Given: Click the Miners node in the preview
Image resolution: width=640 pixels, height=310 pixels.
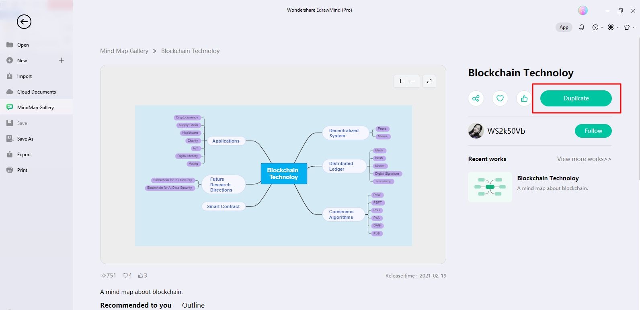Looking at the screenshot, I should [x=383, y=136].
